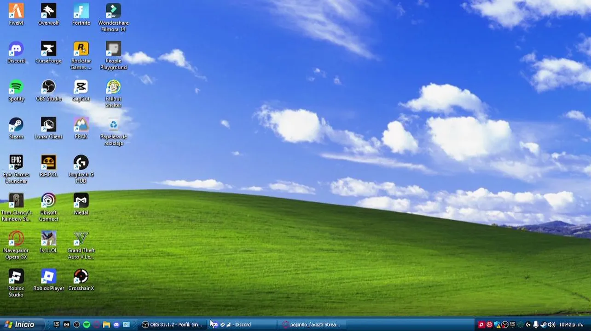Viewport: 591px width, 331px height.
Task: Open OBS Studio desktop shortcut
Action: pyautogui.click(x=48, y=91)
